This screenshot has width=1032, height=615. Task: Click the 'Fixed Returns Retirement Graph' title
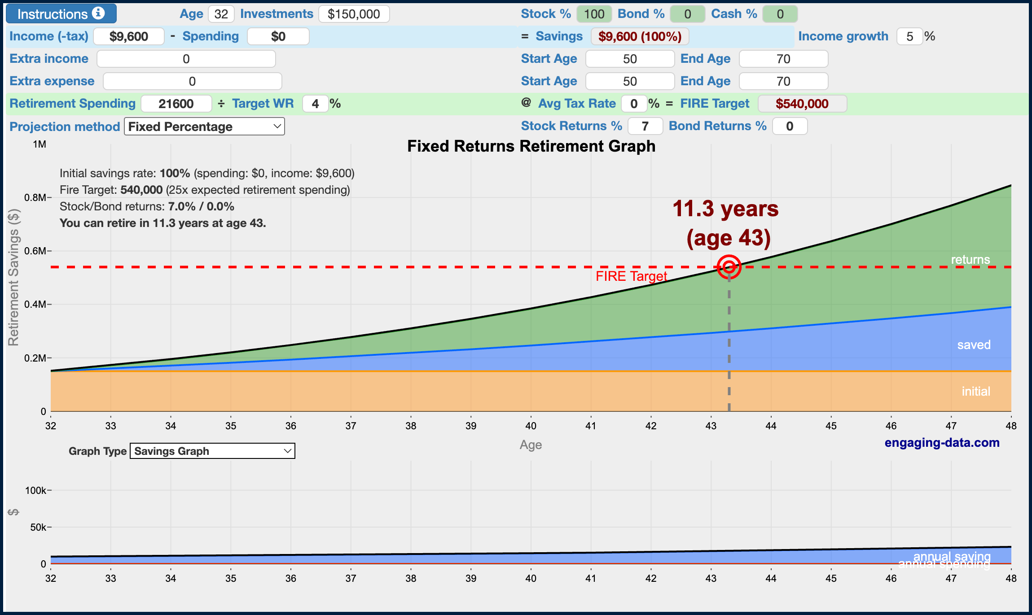coord(531,146)
